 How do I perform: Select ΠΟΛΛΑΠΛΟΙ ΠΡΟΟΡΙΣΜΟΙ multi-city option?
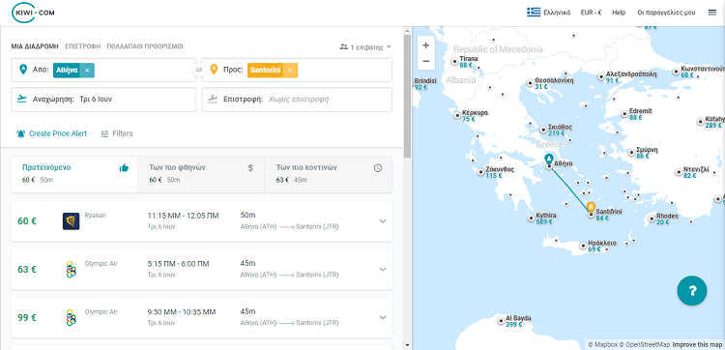tap(145, 46)
